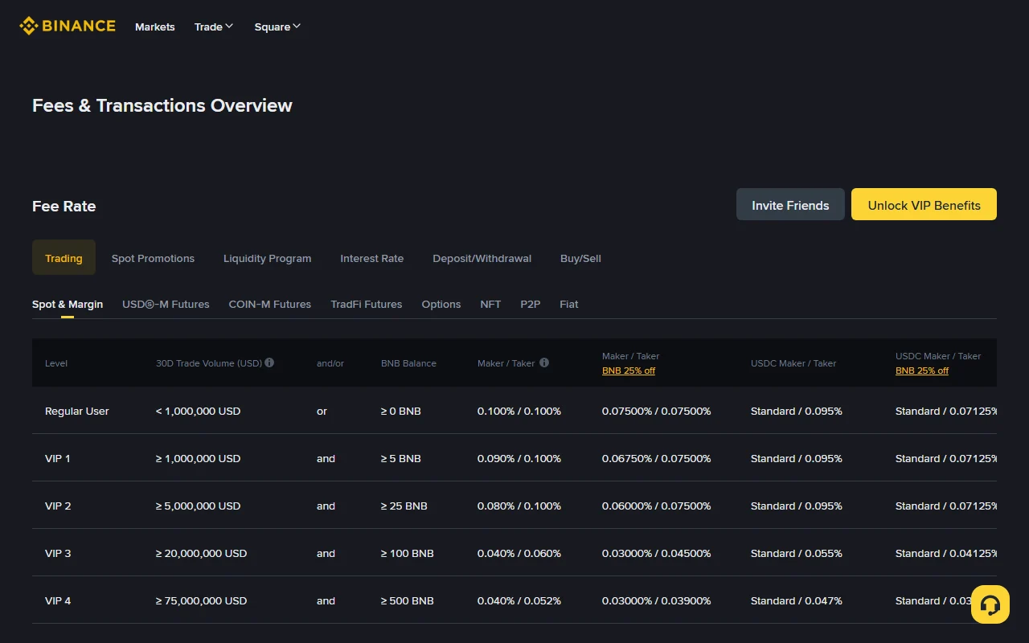
Task: Select the Spot & Margin sub-tab
Action: (x=68, y=304)
